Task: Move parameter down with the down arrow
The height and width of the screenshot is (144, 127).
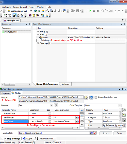Action: click(x=82, y=125)
